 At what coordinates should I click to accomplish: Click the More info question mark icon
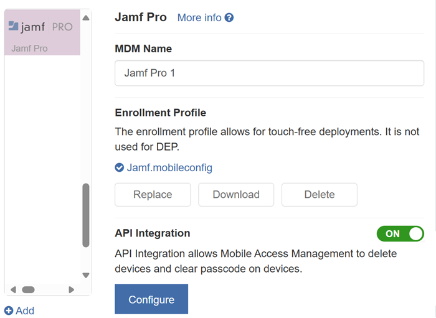[x=229, y=17]
